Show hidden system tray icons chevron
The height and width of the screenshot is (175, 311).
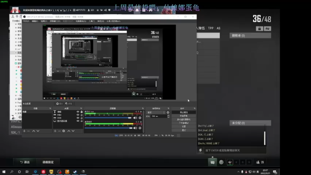(x=238, y=172)
